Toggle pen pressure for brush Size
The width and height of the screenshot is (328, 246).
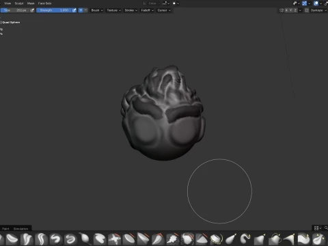click(x=32, y=10)
